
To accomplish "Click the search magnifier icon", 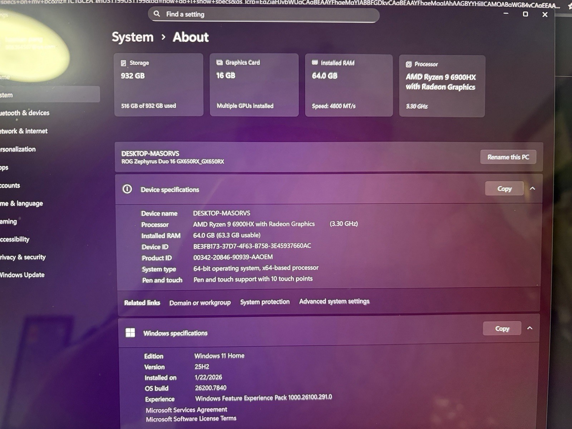I will 157,14.
